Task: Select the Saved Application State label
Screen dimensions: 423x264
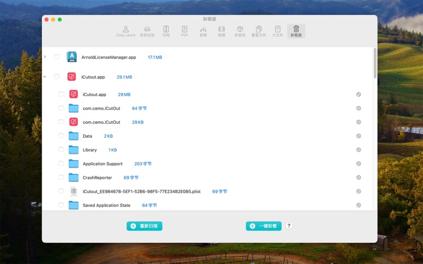Action: pos(106,205)
